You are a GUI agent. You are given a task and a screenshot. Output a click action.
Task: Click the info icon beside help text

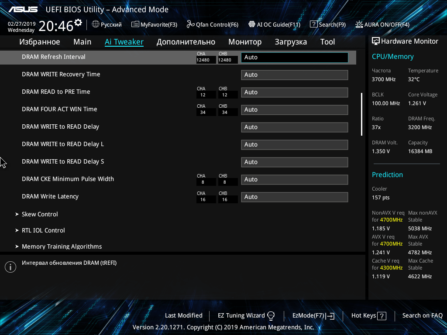(x=10, y=267)
